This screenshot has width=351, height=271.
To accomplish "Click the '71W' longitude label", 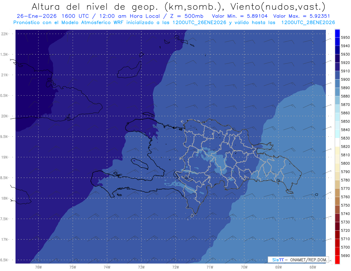I will (210, 267).
